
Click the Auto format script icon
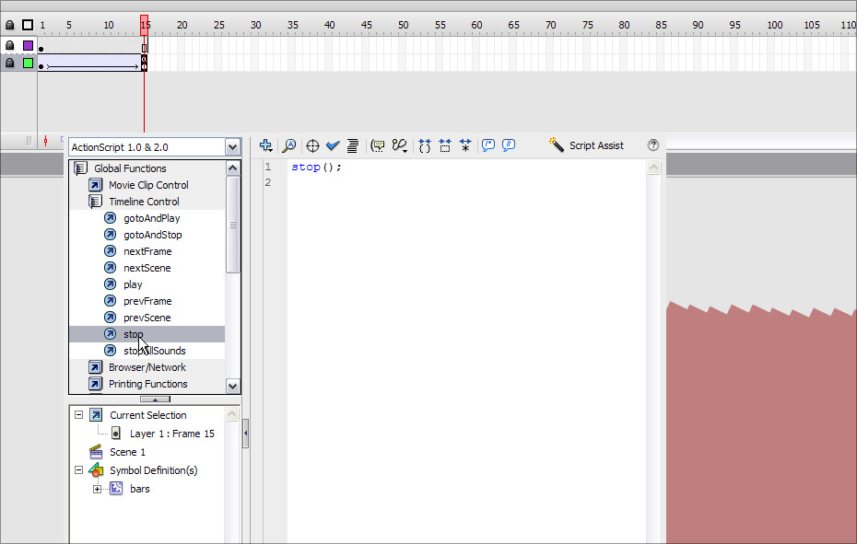(352, 145)
